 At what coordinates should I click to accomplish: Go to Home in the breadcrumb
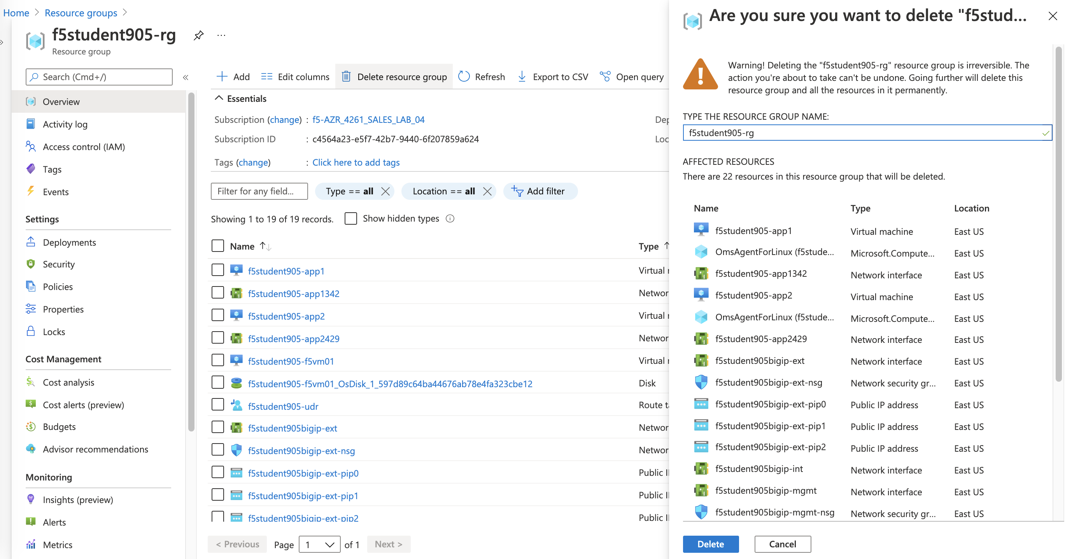(x=16, y=13)
